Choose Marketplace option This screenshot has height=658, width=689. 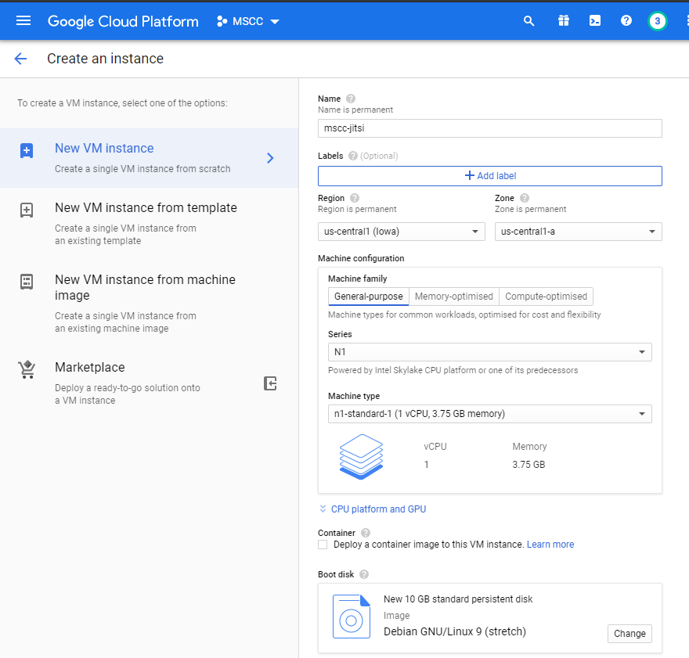pyautogui.click(x=149, y=383)
